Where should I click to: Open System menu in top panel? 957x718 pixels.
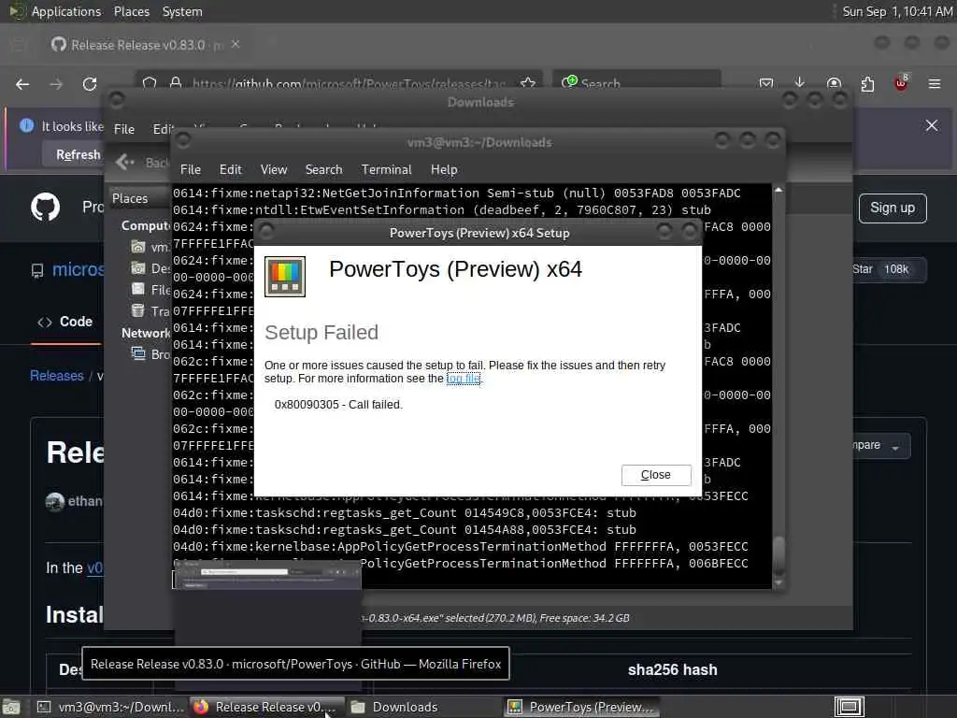click(182, 11)
